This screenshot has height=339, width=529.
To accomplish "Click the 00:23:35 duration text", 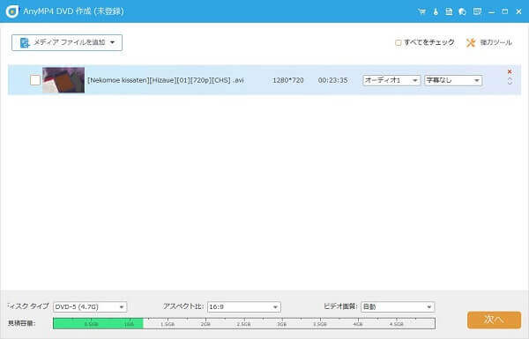I will [x=332, y=80].
